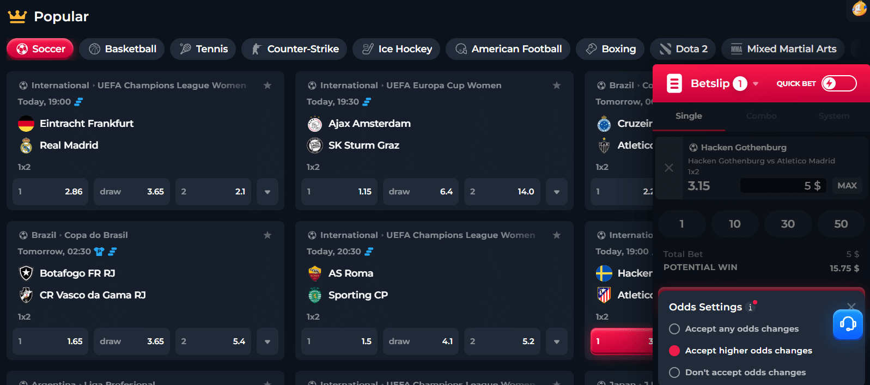The height and width of the screenshot is (385, 870).
Task: Select Accept any odds changes option
Action: click(x=674, y=329)
